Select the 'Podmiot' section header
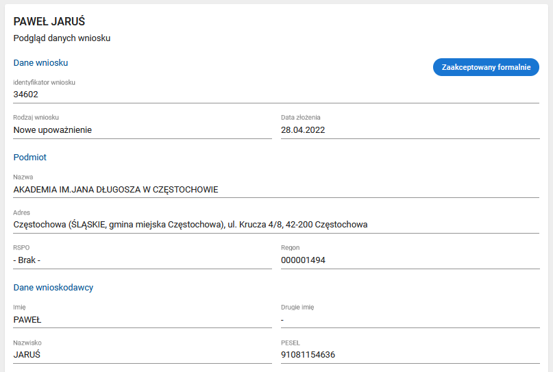The height and width of the screenshot is (372, 553). (30, 158)
